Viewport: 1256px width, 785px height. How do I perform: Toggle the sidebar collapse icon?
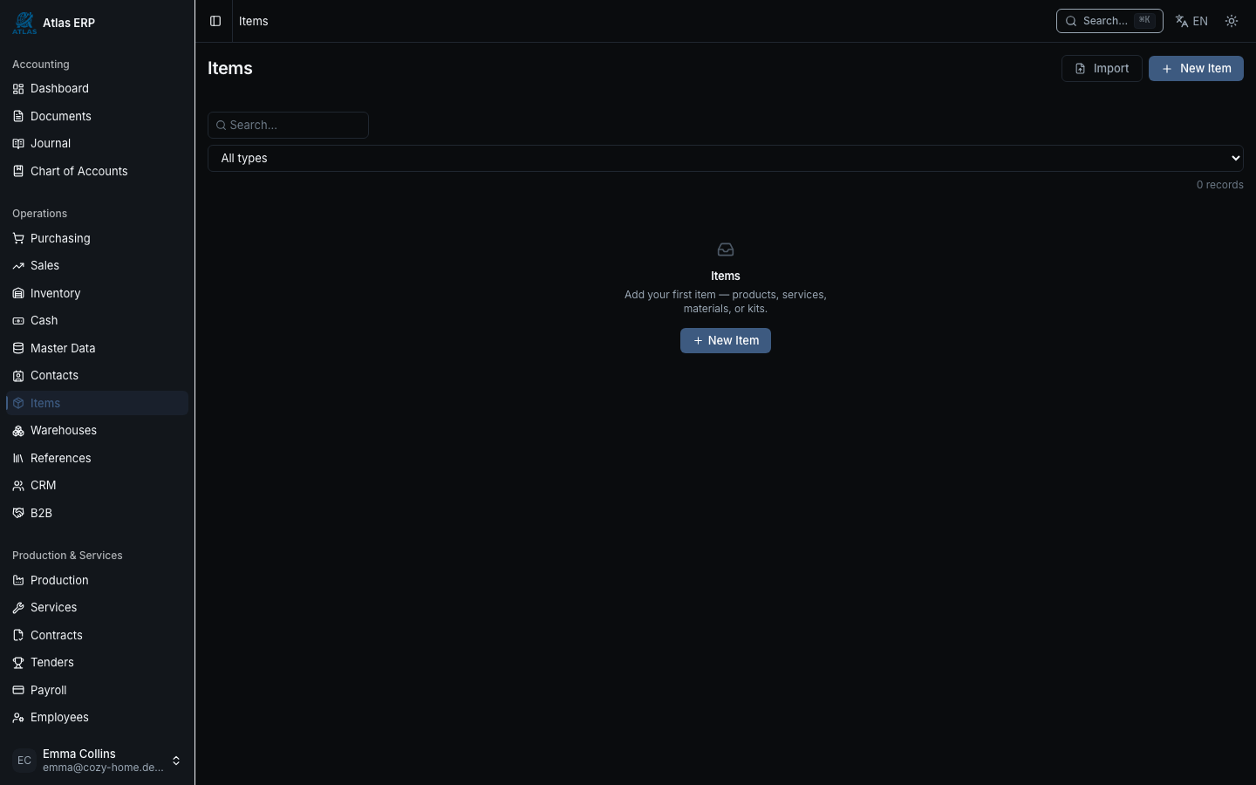pyautogui.click(x=215, y=21)
